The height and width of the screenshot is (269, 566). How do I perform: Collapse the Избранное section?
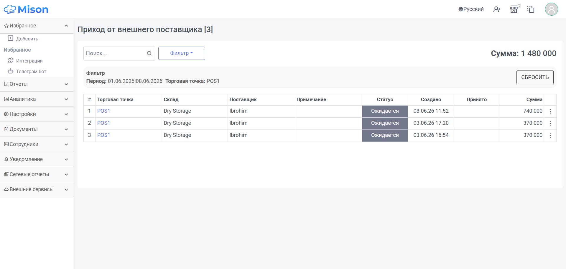click(37, 26)
